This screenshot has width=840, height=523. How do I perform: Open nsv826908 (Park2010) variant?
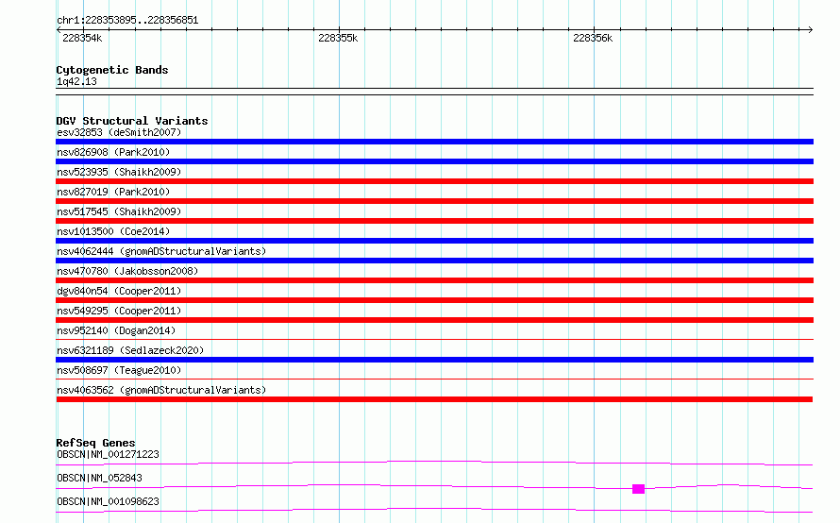pyautogui.click(x=113, y=152)
